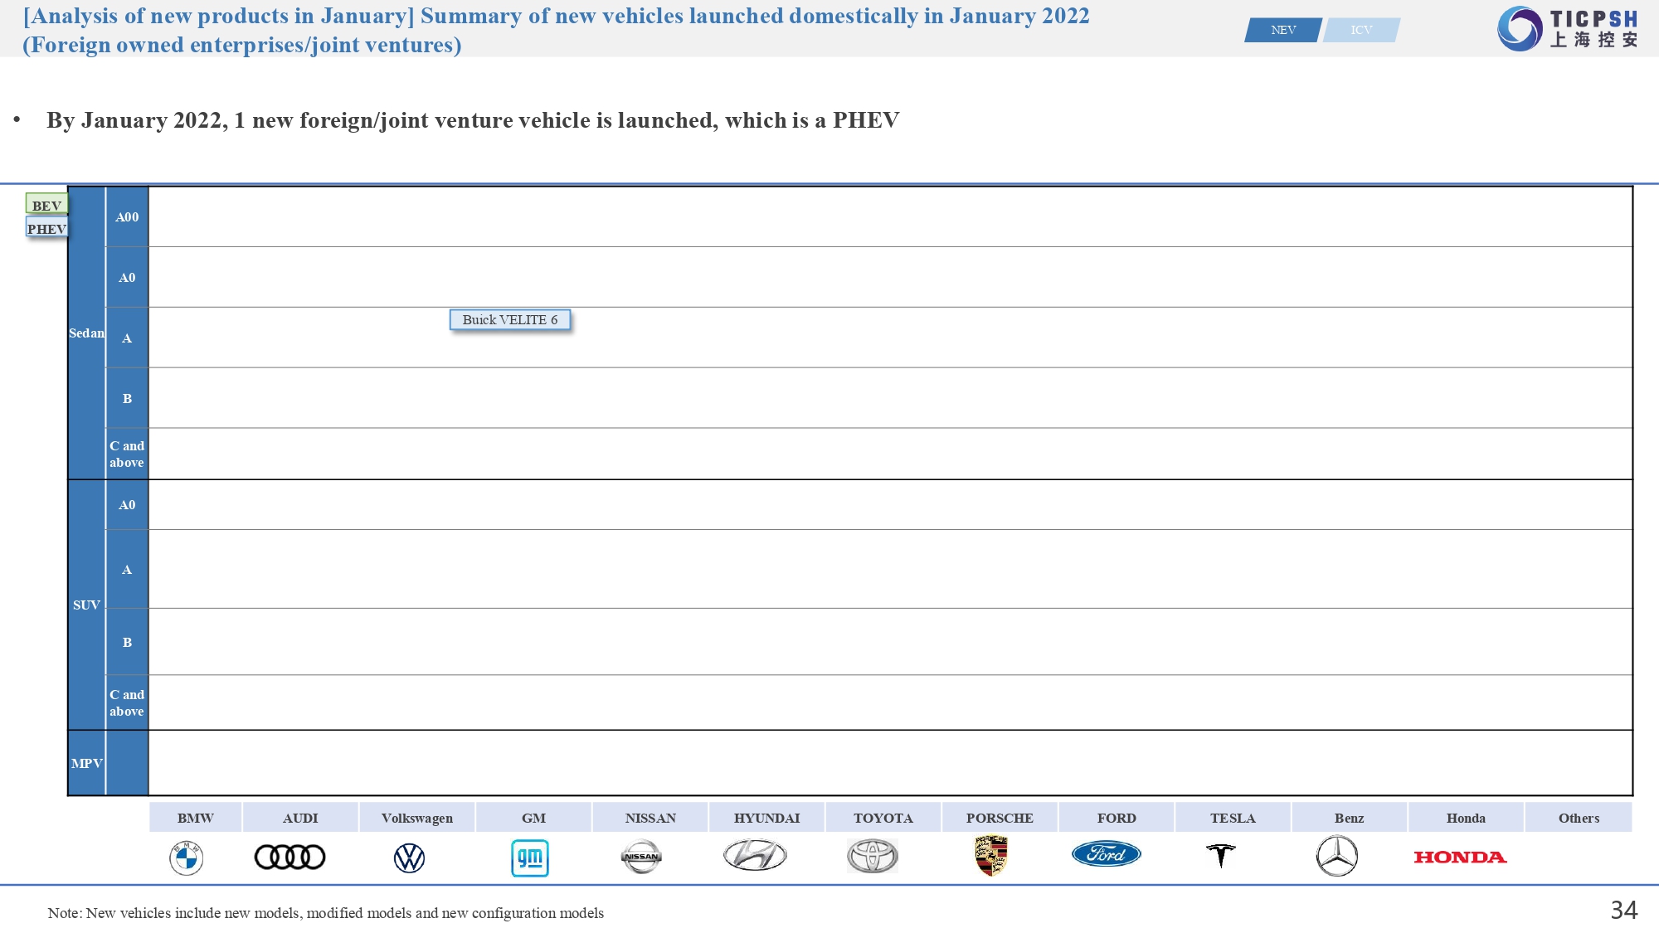Viewport: 1659px width, 933px height.
Task: Click the Hyundai logo
Action: click(755, 855)
